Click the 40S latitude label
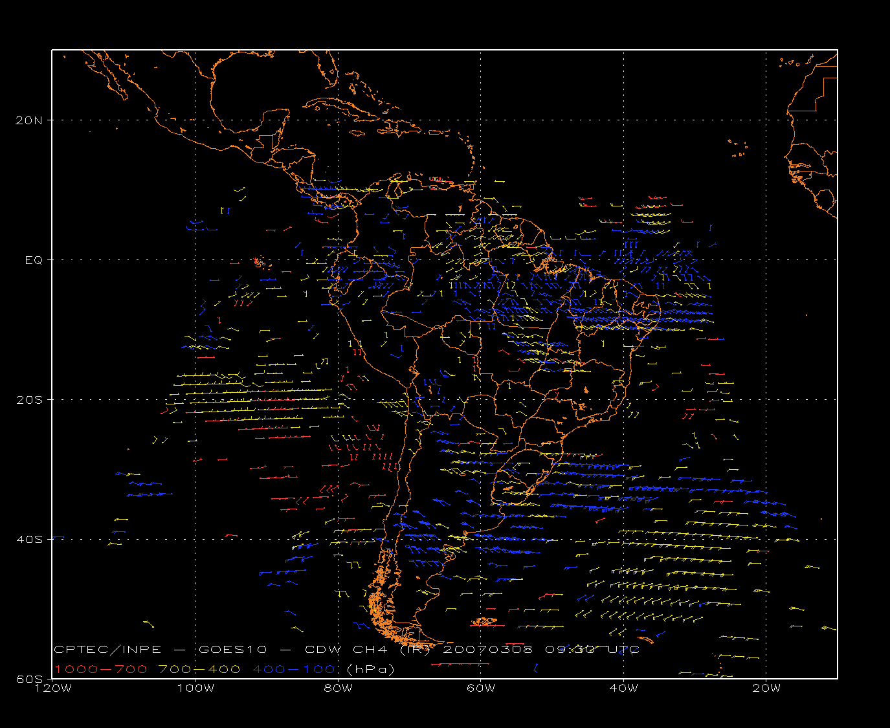890x728 pixels. tap(30, 540)
